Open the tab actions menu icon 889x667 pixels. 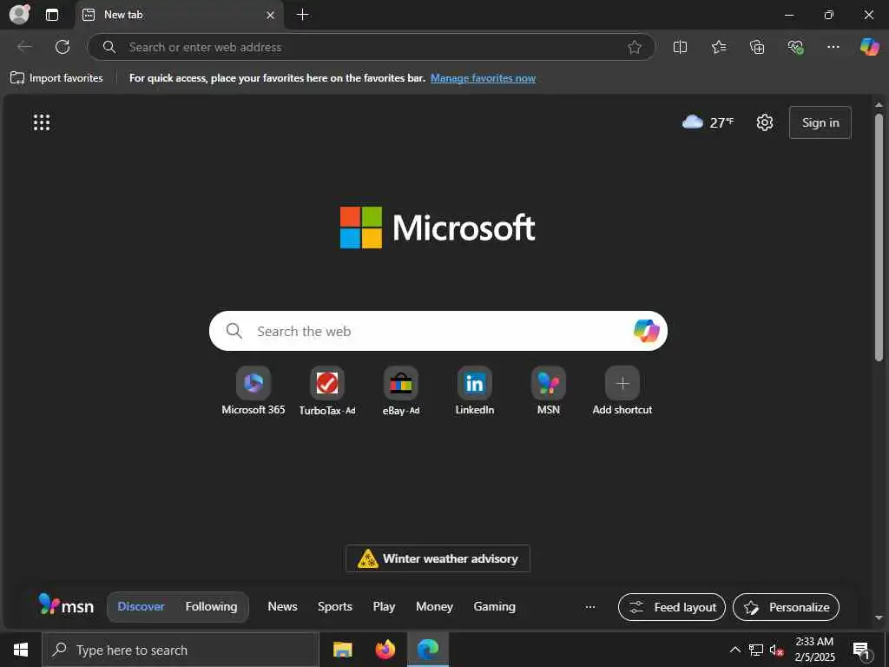[x=51, y=15]
